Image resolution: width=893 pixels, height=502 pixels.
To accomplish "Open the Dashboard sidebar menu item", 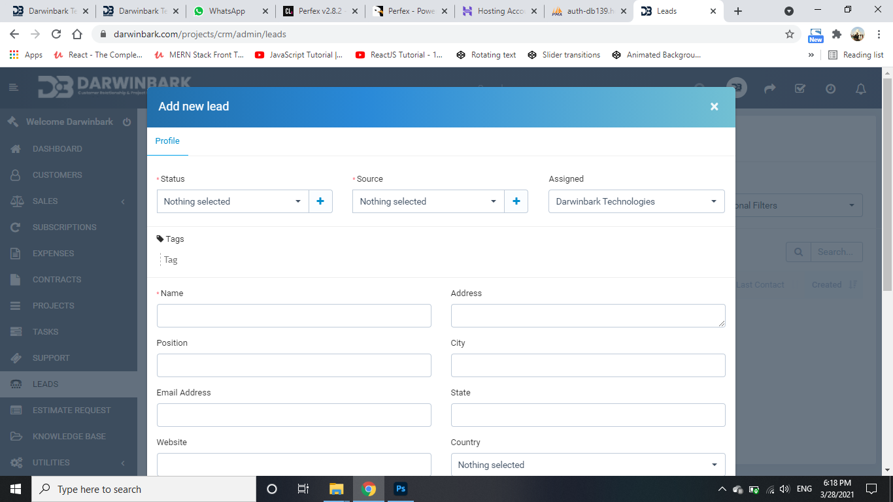I will pyautogui.click(x=58, y=149).
